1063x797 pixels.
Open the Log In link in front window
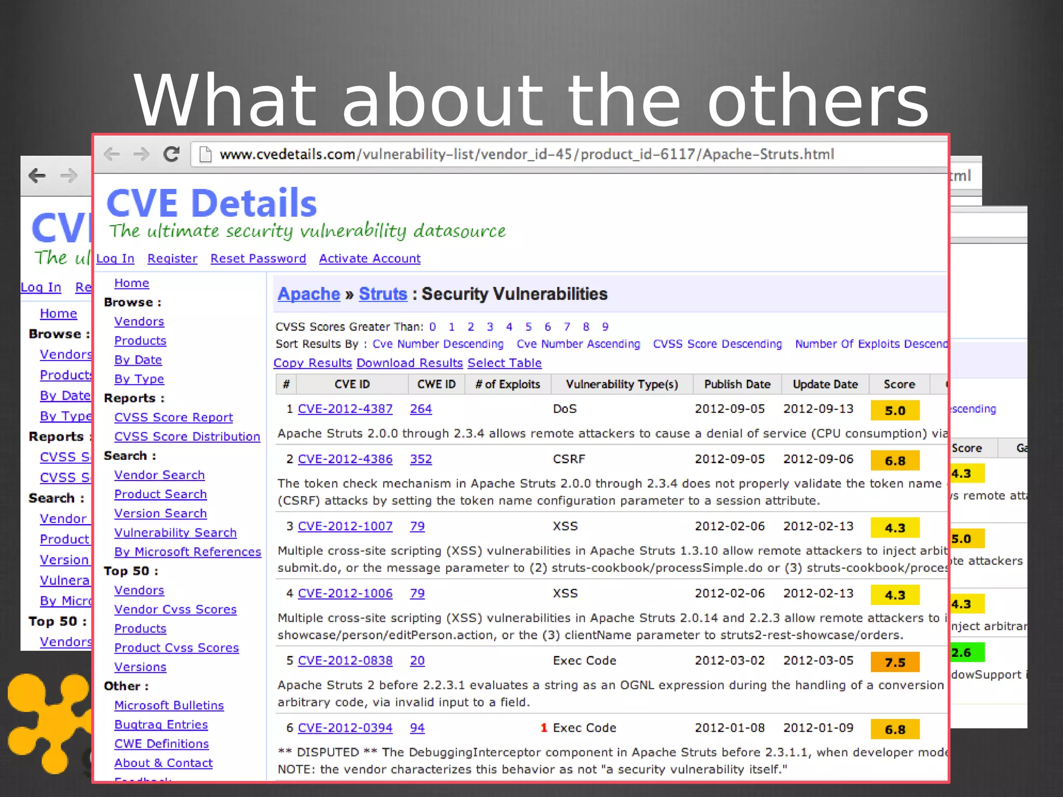115,258
